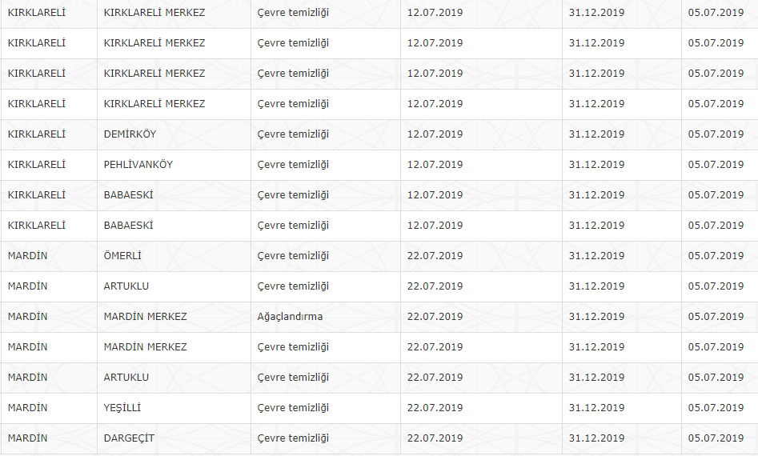The image size is (758, 456).
Task: Click Çevre temizliği in the DEMİRKÖY row
Action: point(293,134)
